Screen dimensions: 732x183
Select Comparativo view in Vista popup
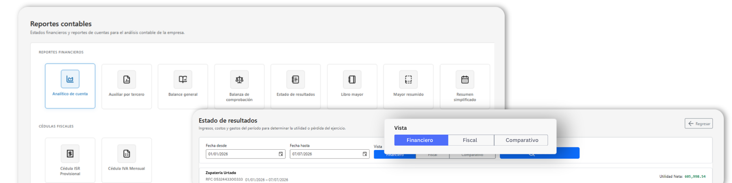click(x=521, y=140)
